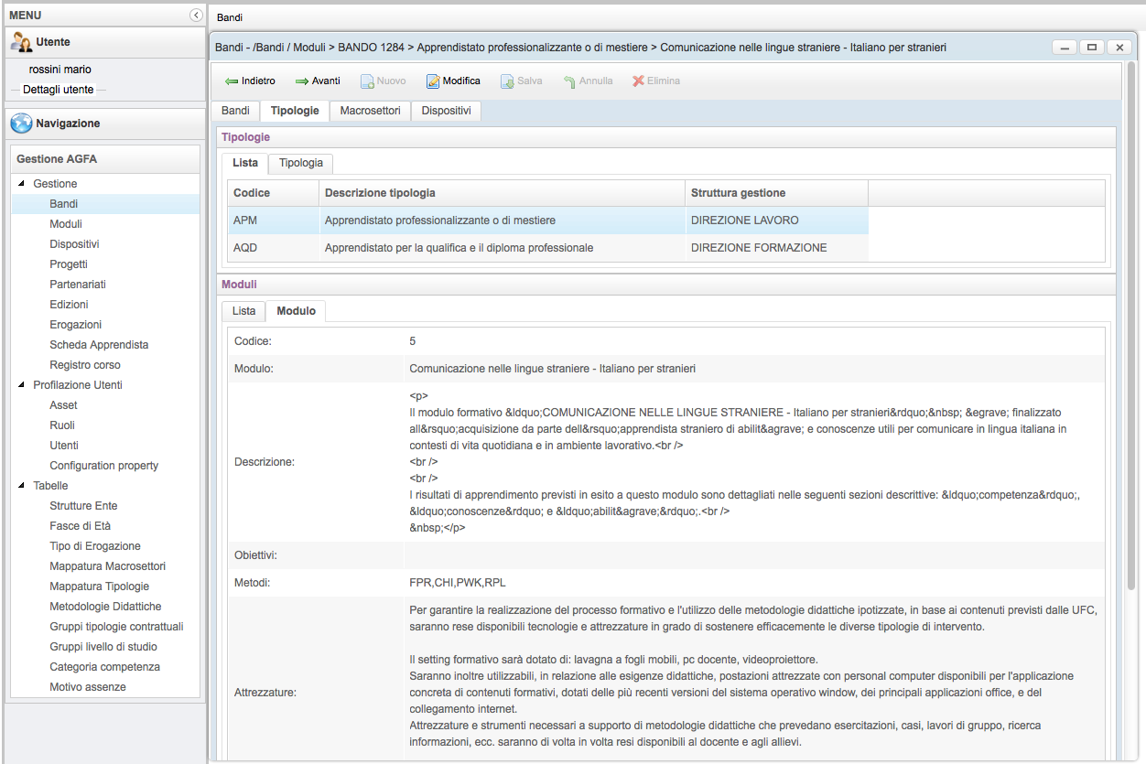This screenshot has height=764, width=1146.
Task: Collapse the Profilazione Utenti tree node
Action: coord(22,385)
